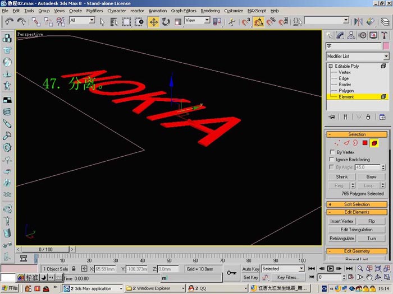Toggle Set Key animation mode

coord(250,277)
